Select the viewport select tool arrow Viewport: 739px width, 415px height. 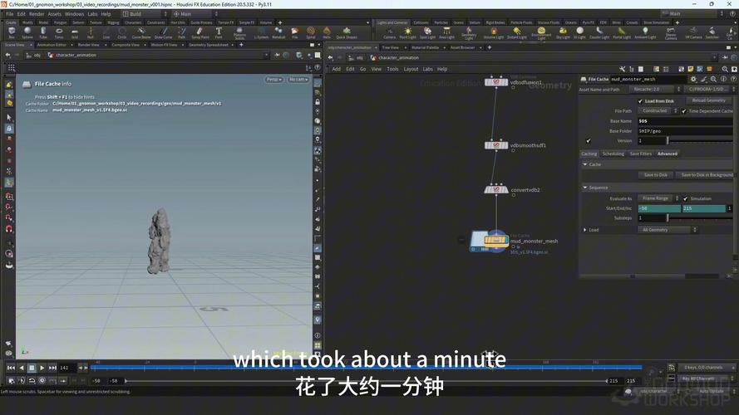9,117
